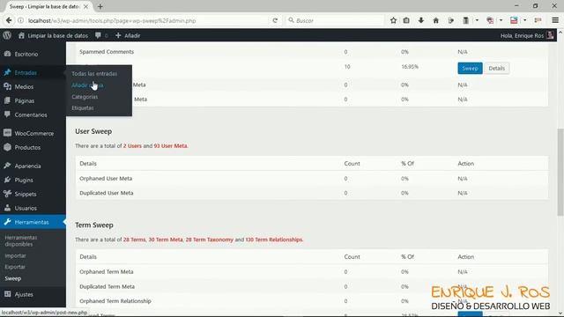
Task: Open Herramientas menu in sidebar
Action: coord(33,222)
